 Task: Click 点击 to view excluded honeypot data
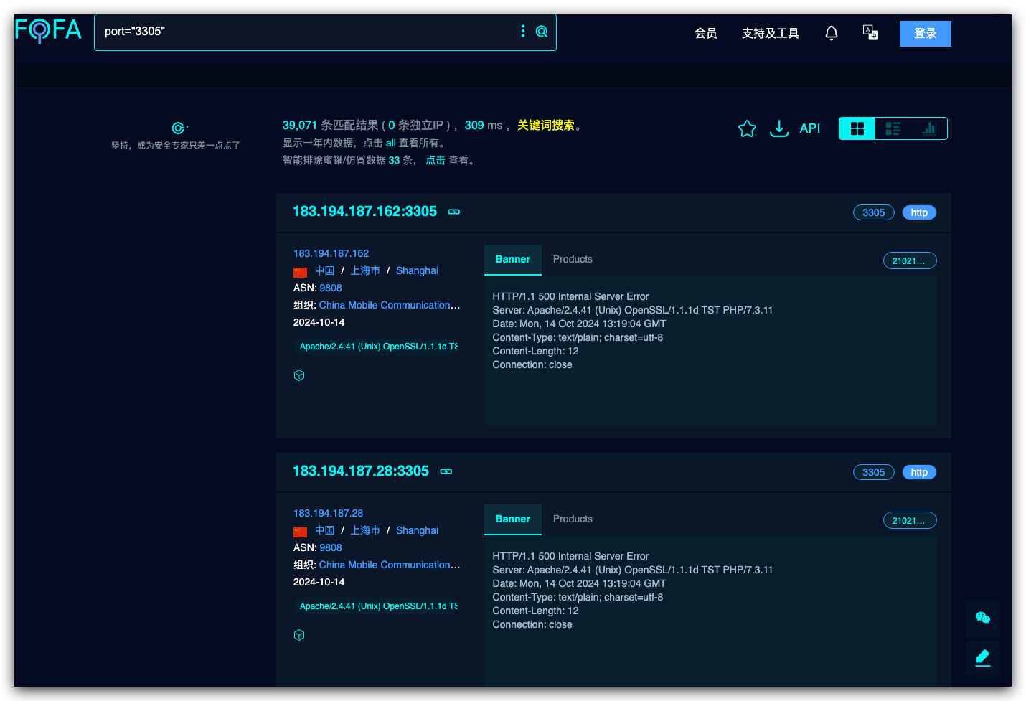tap(436, 160)
